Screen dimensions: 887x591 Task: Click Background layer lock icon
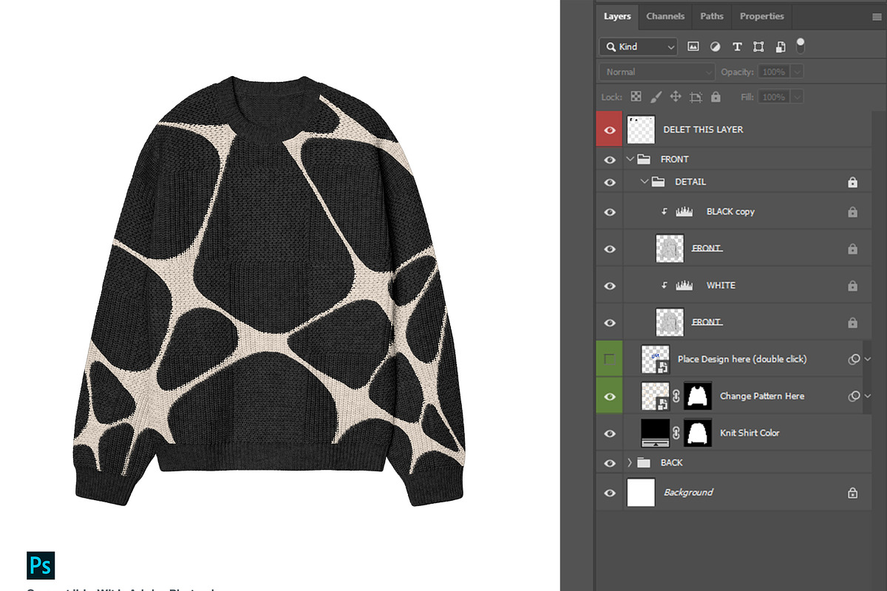pyautogui.click(x=852, y=493)
